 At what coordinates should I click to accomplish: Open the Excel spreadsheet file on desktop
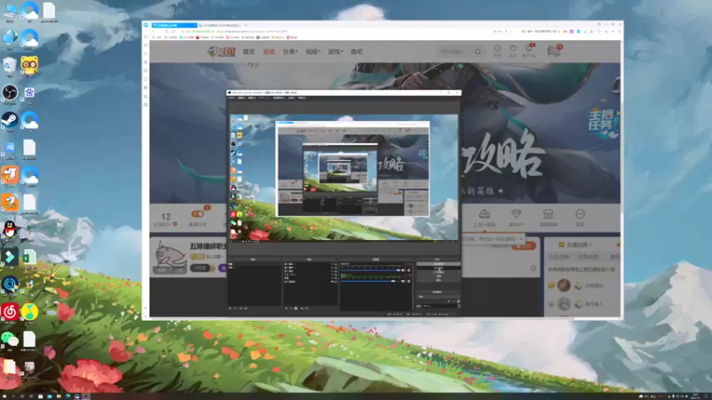[x=29, y=258]
